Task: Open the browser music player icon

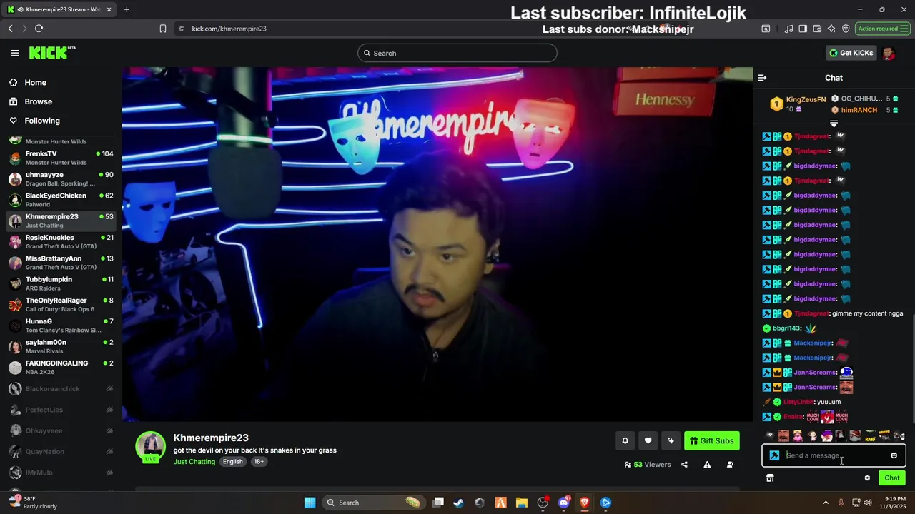Action: coord(788,29)
